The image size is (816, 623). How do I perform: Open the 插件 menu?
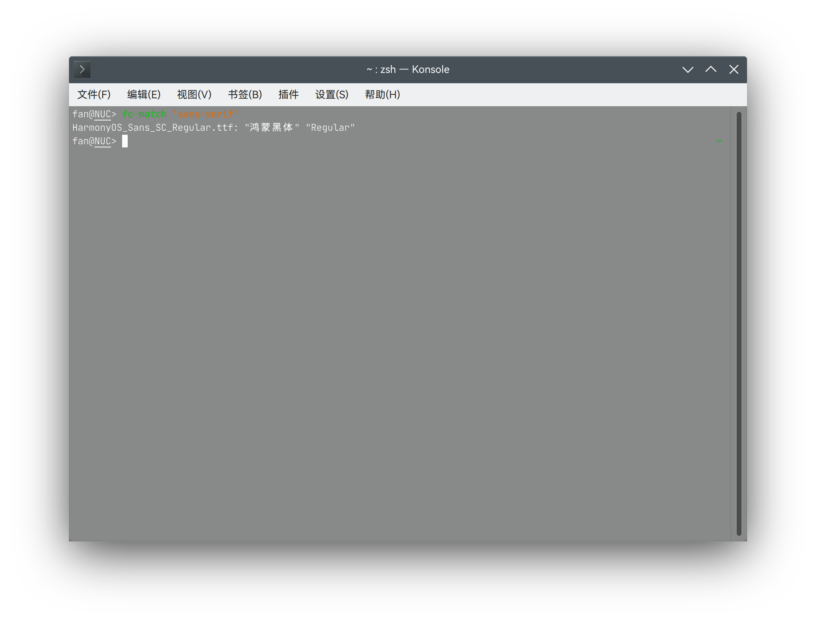289,95
